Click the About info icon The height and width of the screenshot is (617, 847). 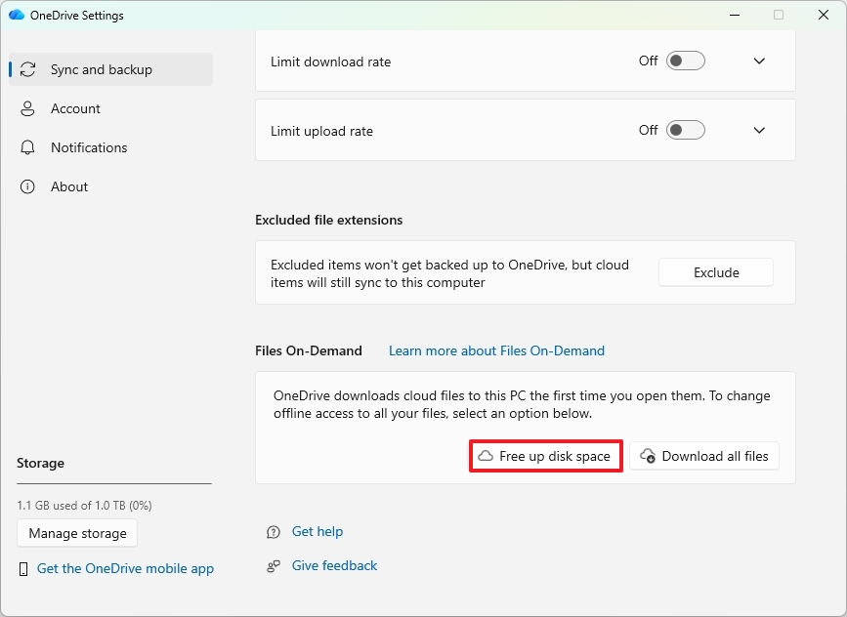[28, 186]
